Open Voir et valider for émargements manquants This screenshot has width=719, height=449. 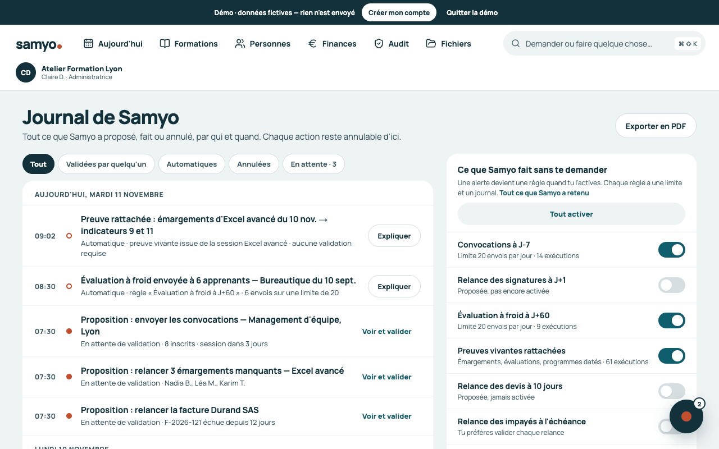coord(387,377)
